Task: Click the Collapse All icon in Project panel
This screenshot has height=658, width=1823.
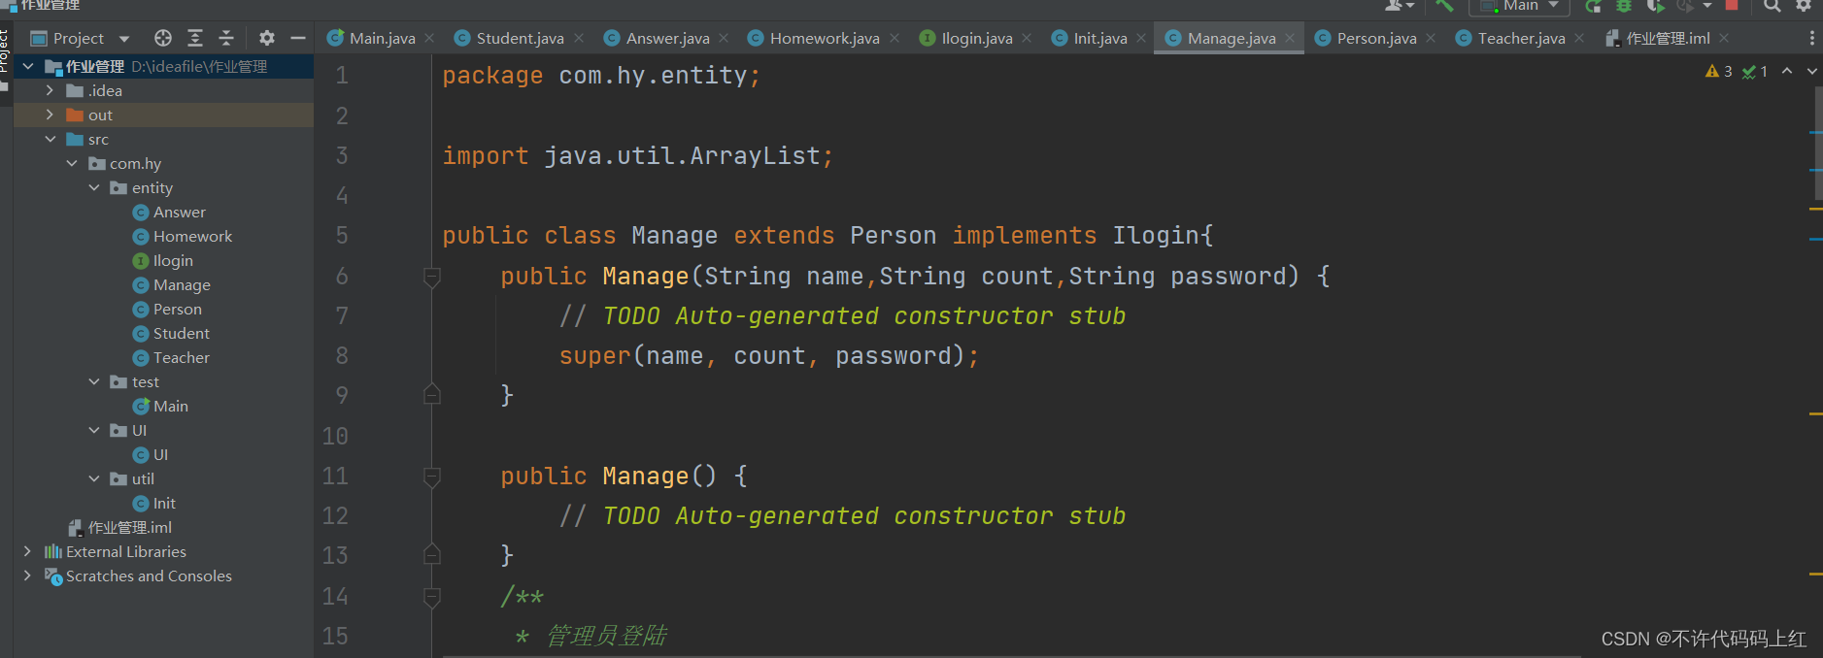Action: (226, 38)
